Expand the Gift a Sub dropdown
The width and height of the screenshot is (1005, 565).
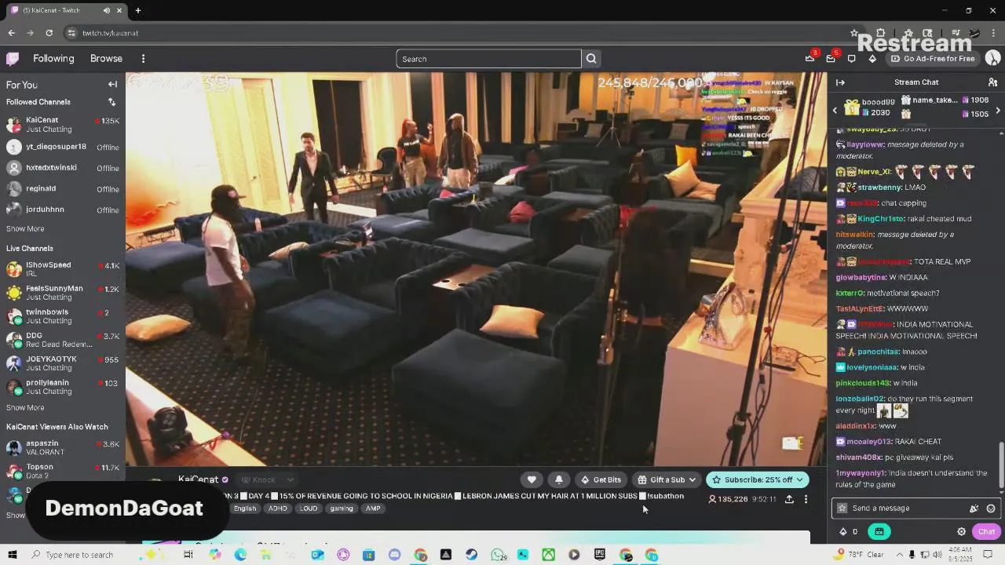(x=692, y=479)
